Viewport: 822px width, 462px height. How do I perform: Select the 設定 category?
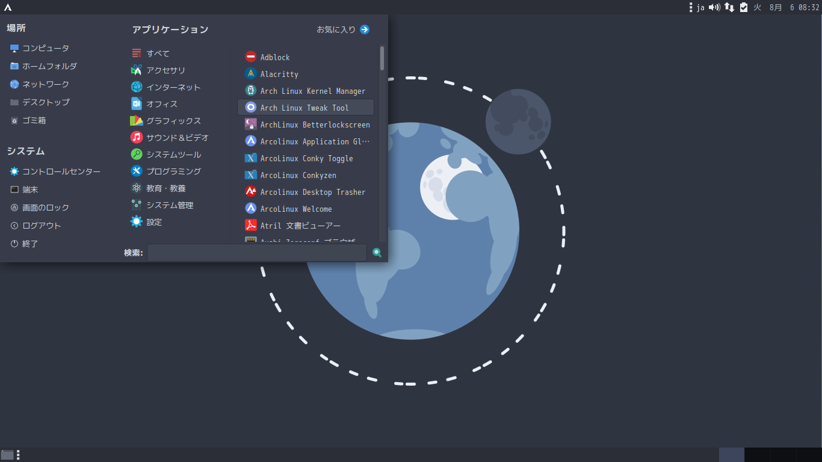pos(147,222)
